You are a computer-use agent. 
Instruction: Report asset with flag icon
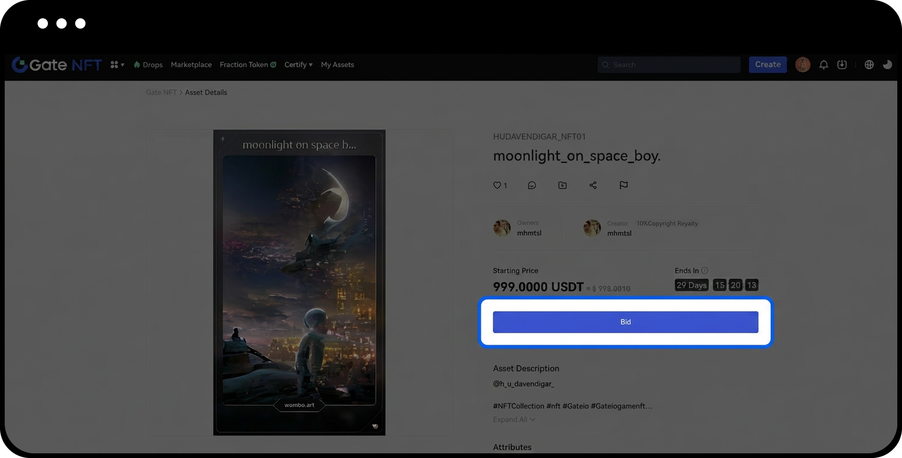point(623,185)
